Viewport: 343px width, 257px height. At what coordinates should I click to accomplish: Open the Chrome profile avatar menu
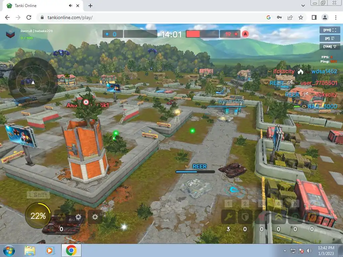(x=325, y=17)
